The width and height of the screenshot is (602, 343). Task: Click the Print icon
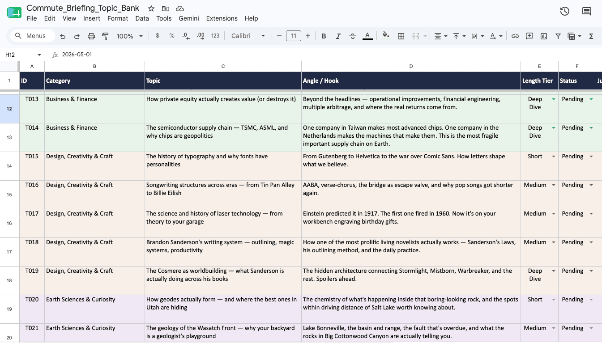[91, 36]
